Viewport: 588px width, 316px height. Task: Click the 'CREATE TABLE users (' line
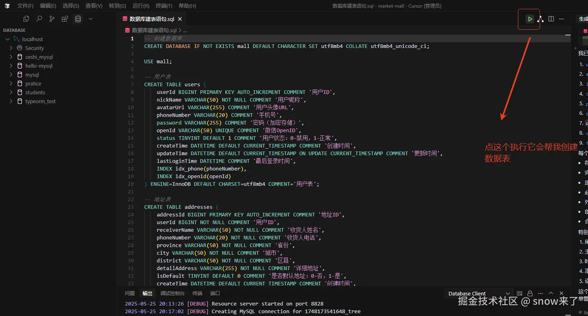tap(175, 85)
